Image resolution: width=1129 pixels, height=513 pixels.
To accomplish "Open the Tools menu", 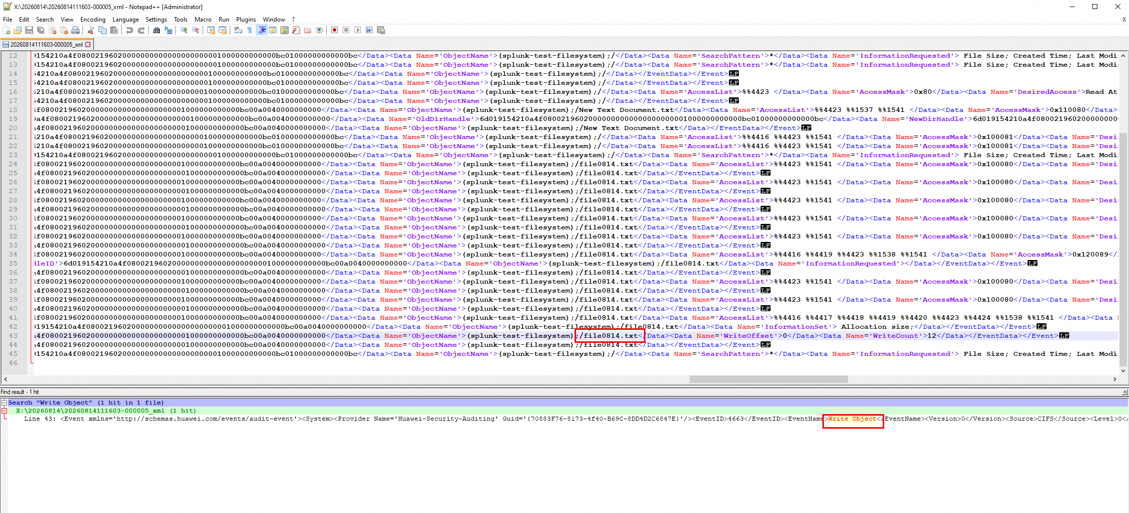I will (180, 20).
